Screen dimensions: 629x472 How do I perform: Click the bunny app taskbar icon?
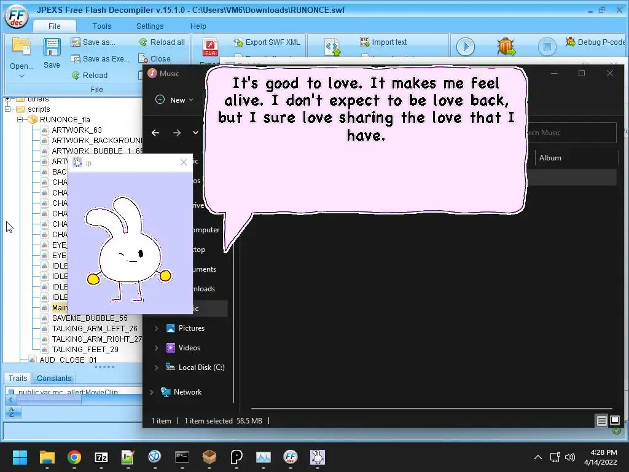318,457
